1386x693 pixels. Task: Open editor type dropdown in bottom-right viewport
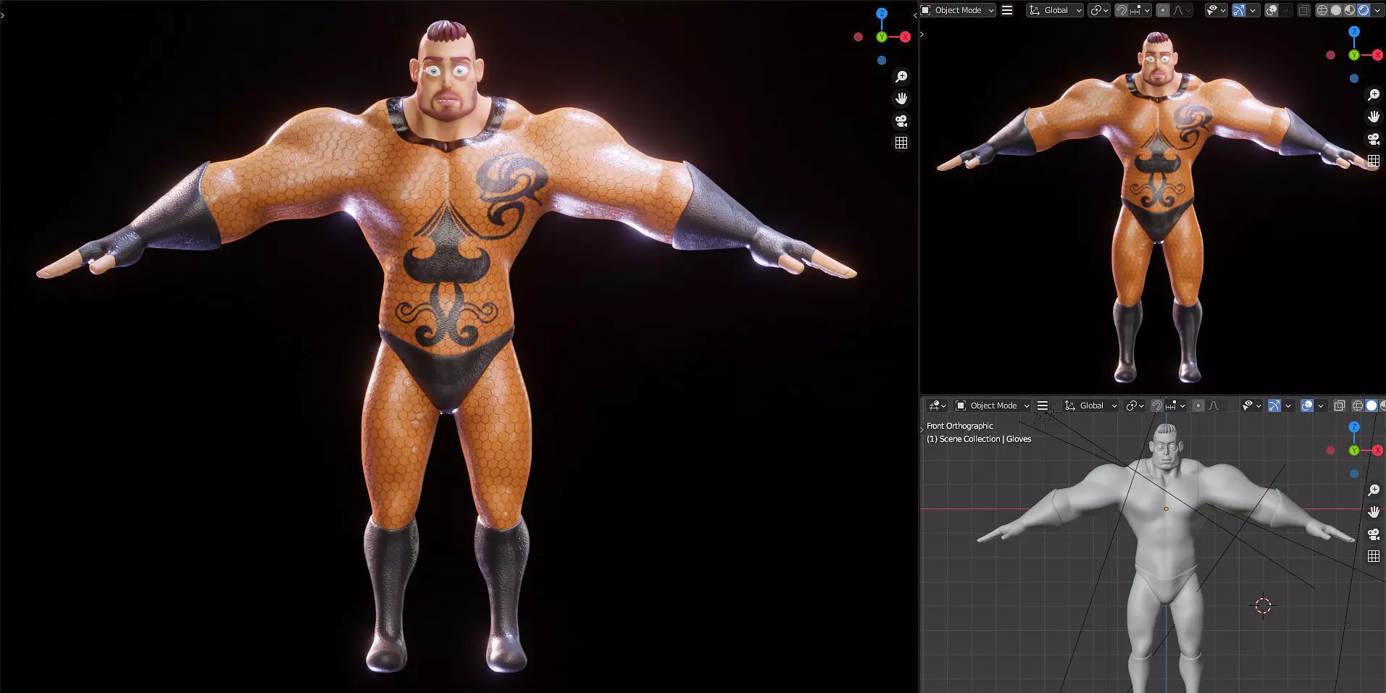[937, 406]
